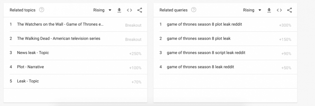Open The Watchers on the Wall topic
315x106 pixels.
click(60, 25)
